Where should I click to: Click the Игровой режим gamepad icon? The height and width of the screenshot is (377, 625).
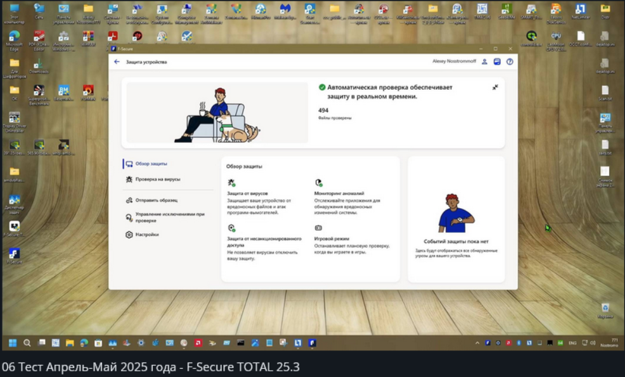coord(318,228)
